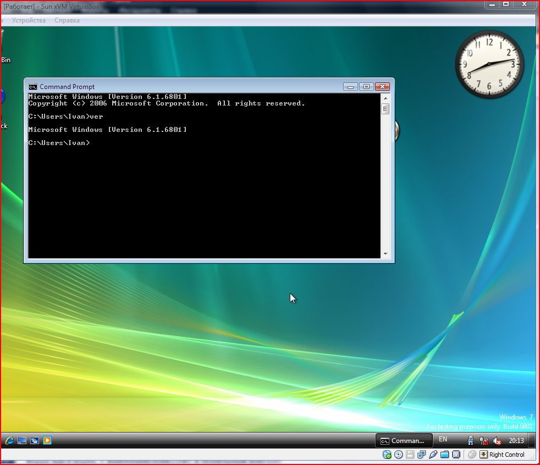Click the blue figure tray icon next to EN

(470, 441)
